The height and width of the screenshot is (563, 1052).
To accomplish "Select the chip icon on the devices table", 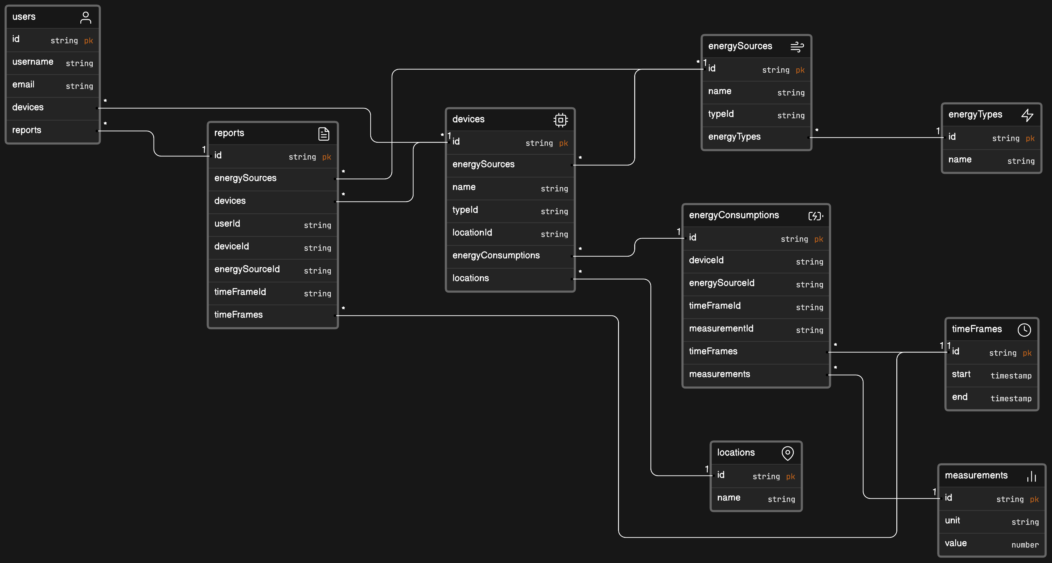I will pyautogui.click(x=560, y=119).
